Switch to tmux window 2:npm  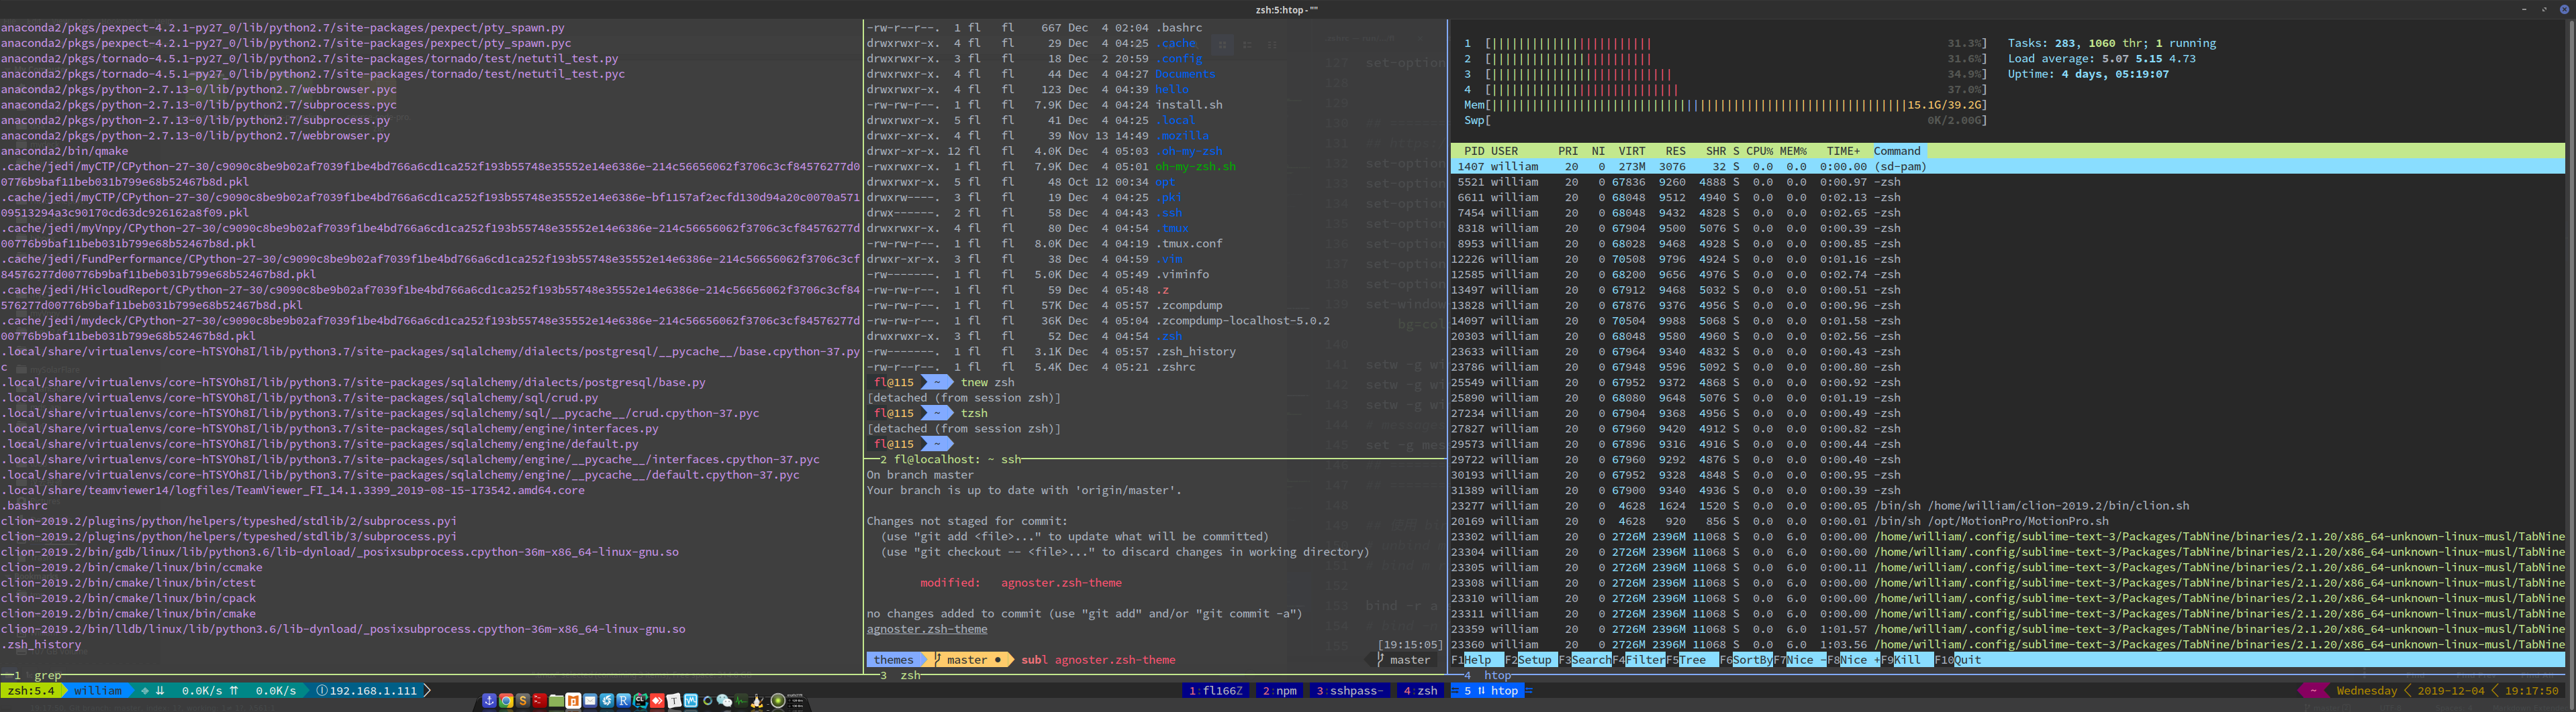coord(1279,691)
